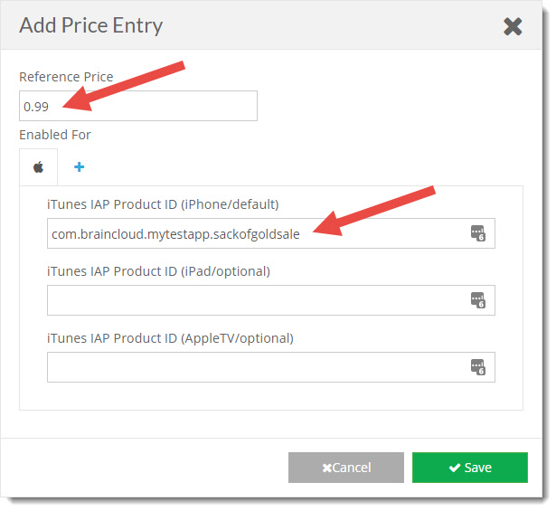Click the Reference Price input field
The height and width of the screenshot is (511, 556).
138,106
